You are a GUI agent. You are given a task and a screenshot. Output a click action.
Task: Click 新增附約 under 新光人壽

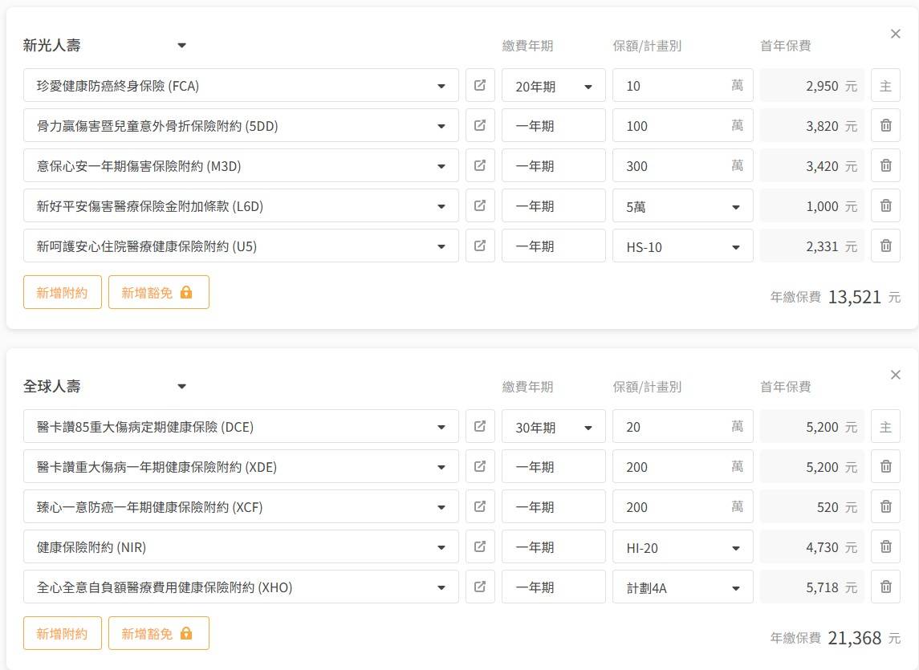tap(63, 292)
